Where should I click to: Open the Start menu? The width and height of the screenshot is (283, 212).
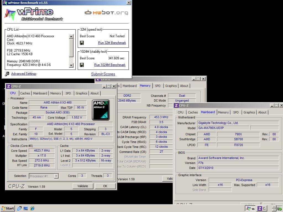[7, 208]
